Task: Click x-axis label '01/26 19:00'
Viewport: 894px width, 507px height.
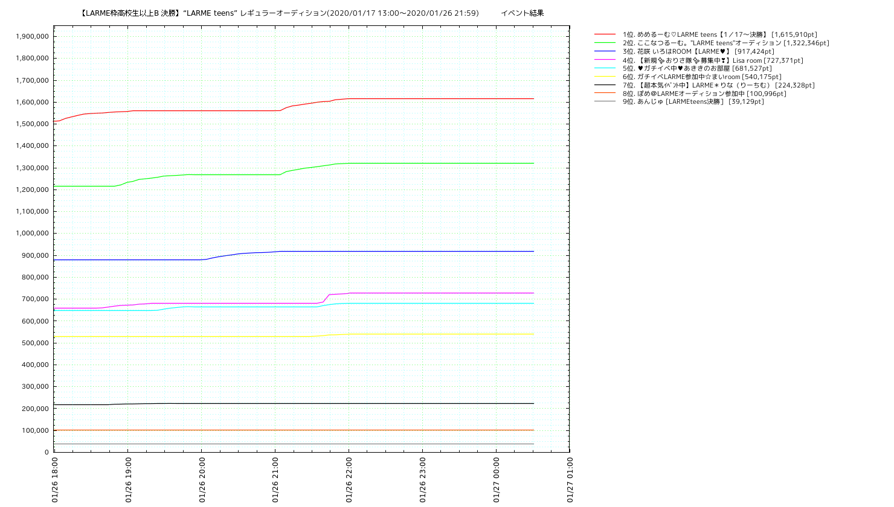Action: click(129, 480)
